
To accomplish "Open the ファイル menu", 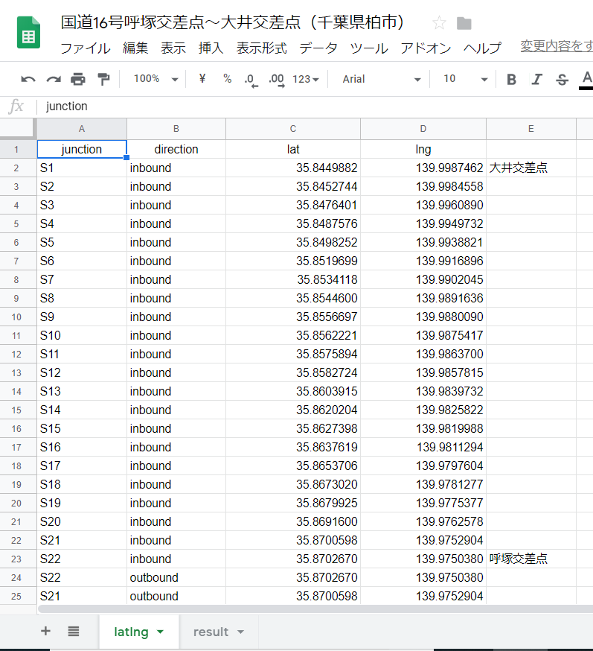I will [x=86, y=48].
